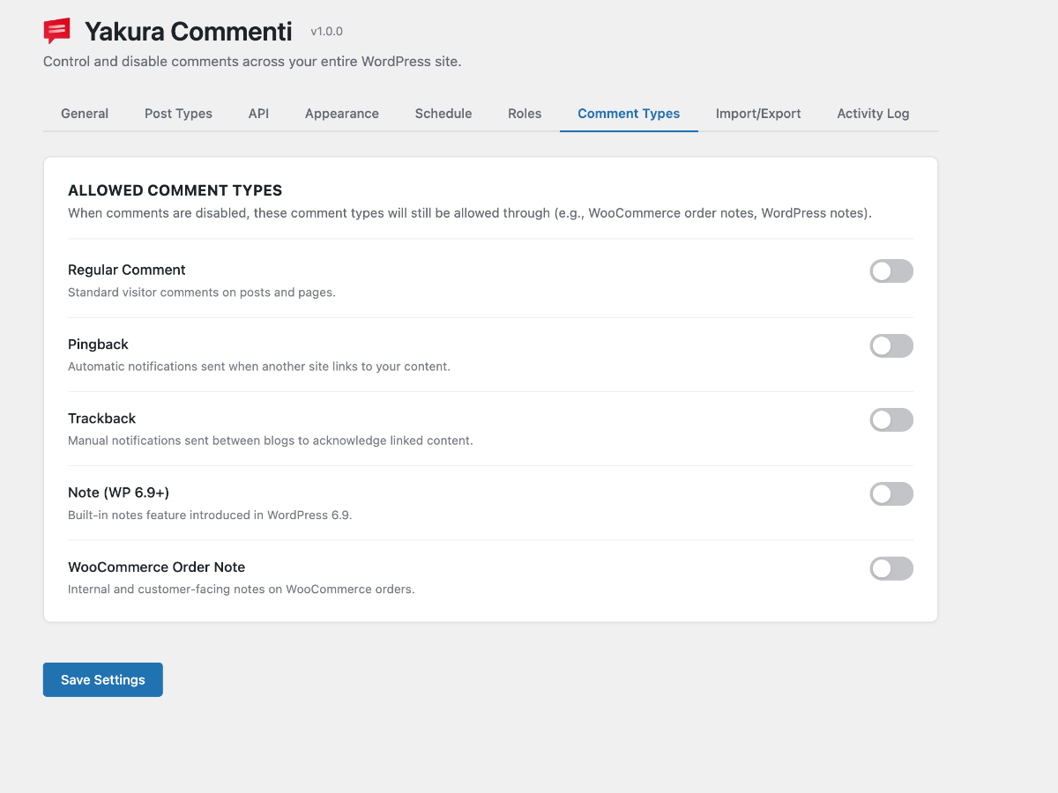Click the Save Settings button

103,680
